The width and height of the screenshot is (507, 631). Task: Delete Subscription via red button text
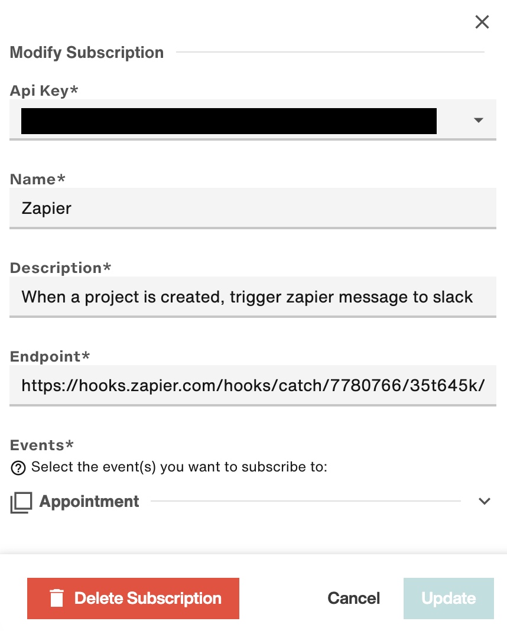point(148,599)
